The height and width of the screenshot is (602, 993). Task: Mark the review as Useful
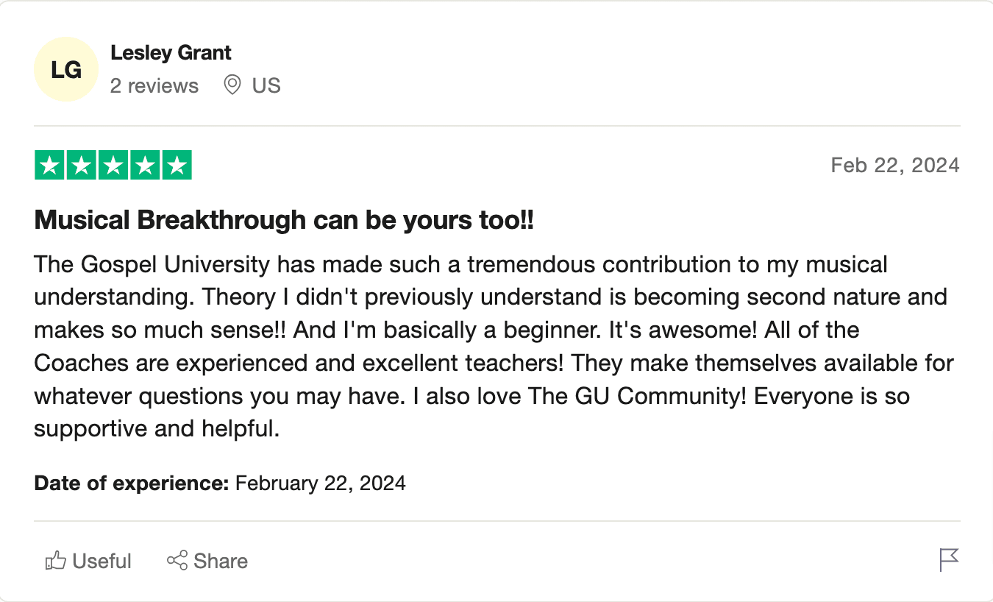click(x=88, y=561)
